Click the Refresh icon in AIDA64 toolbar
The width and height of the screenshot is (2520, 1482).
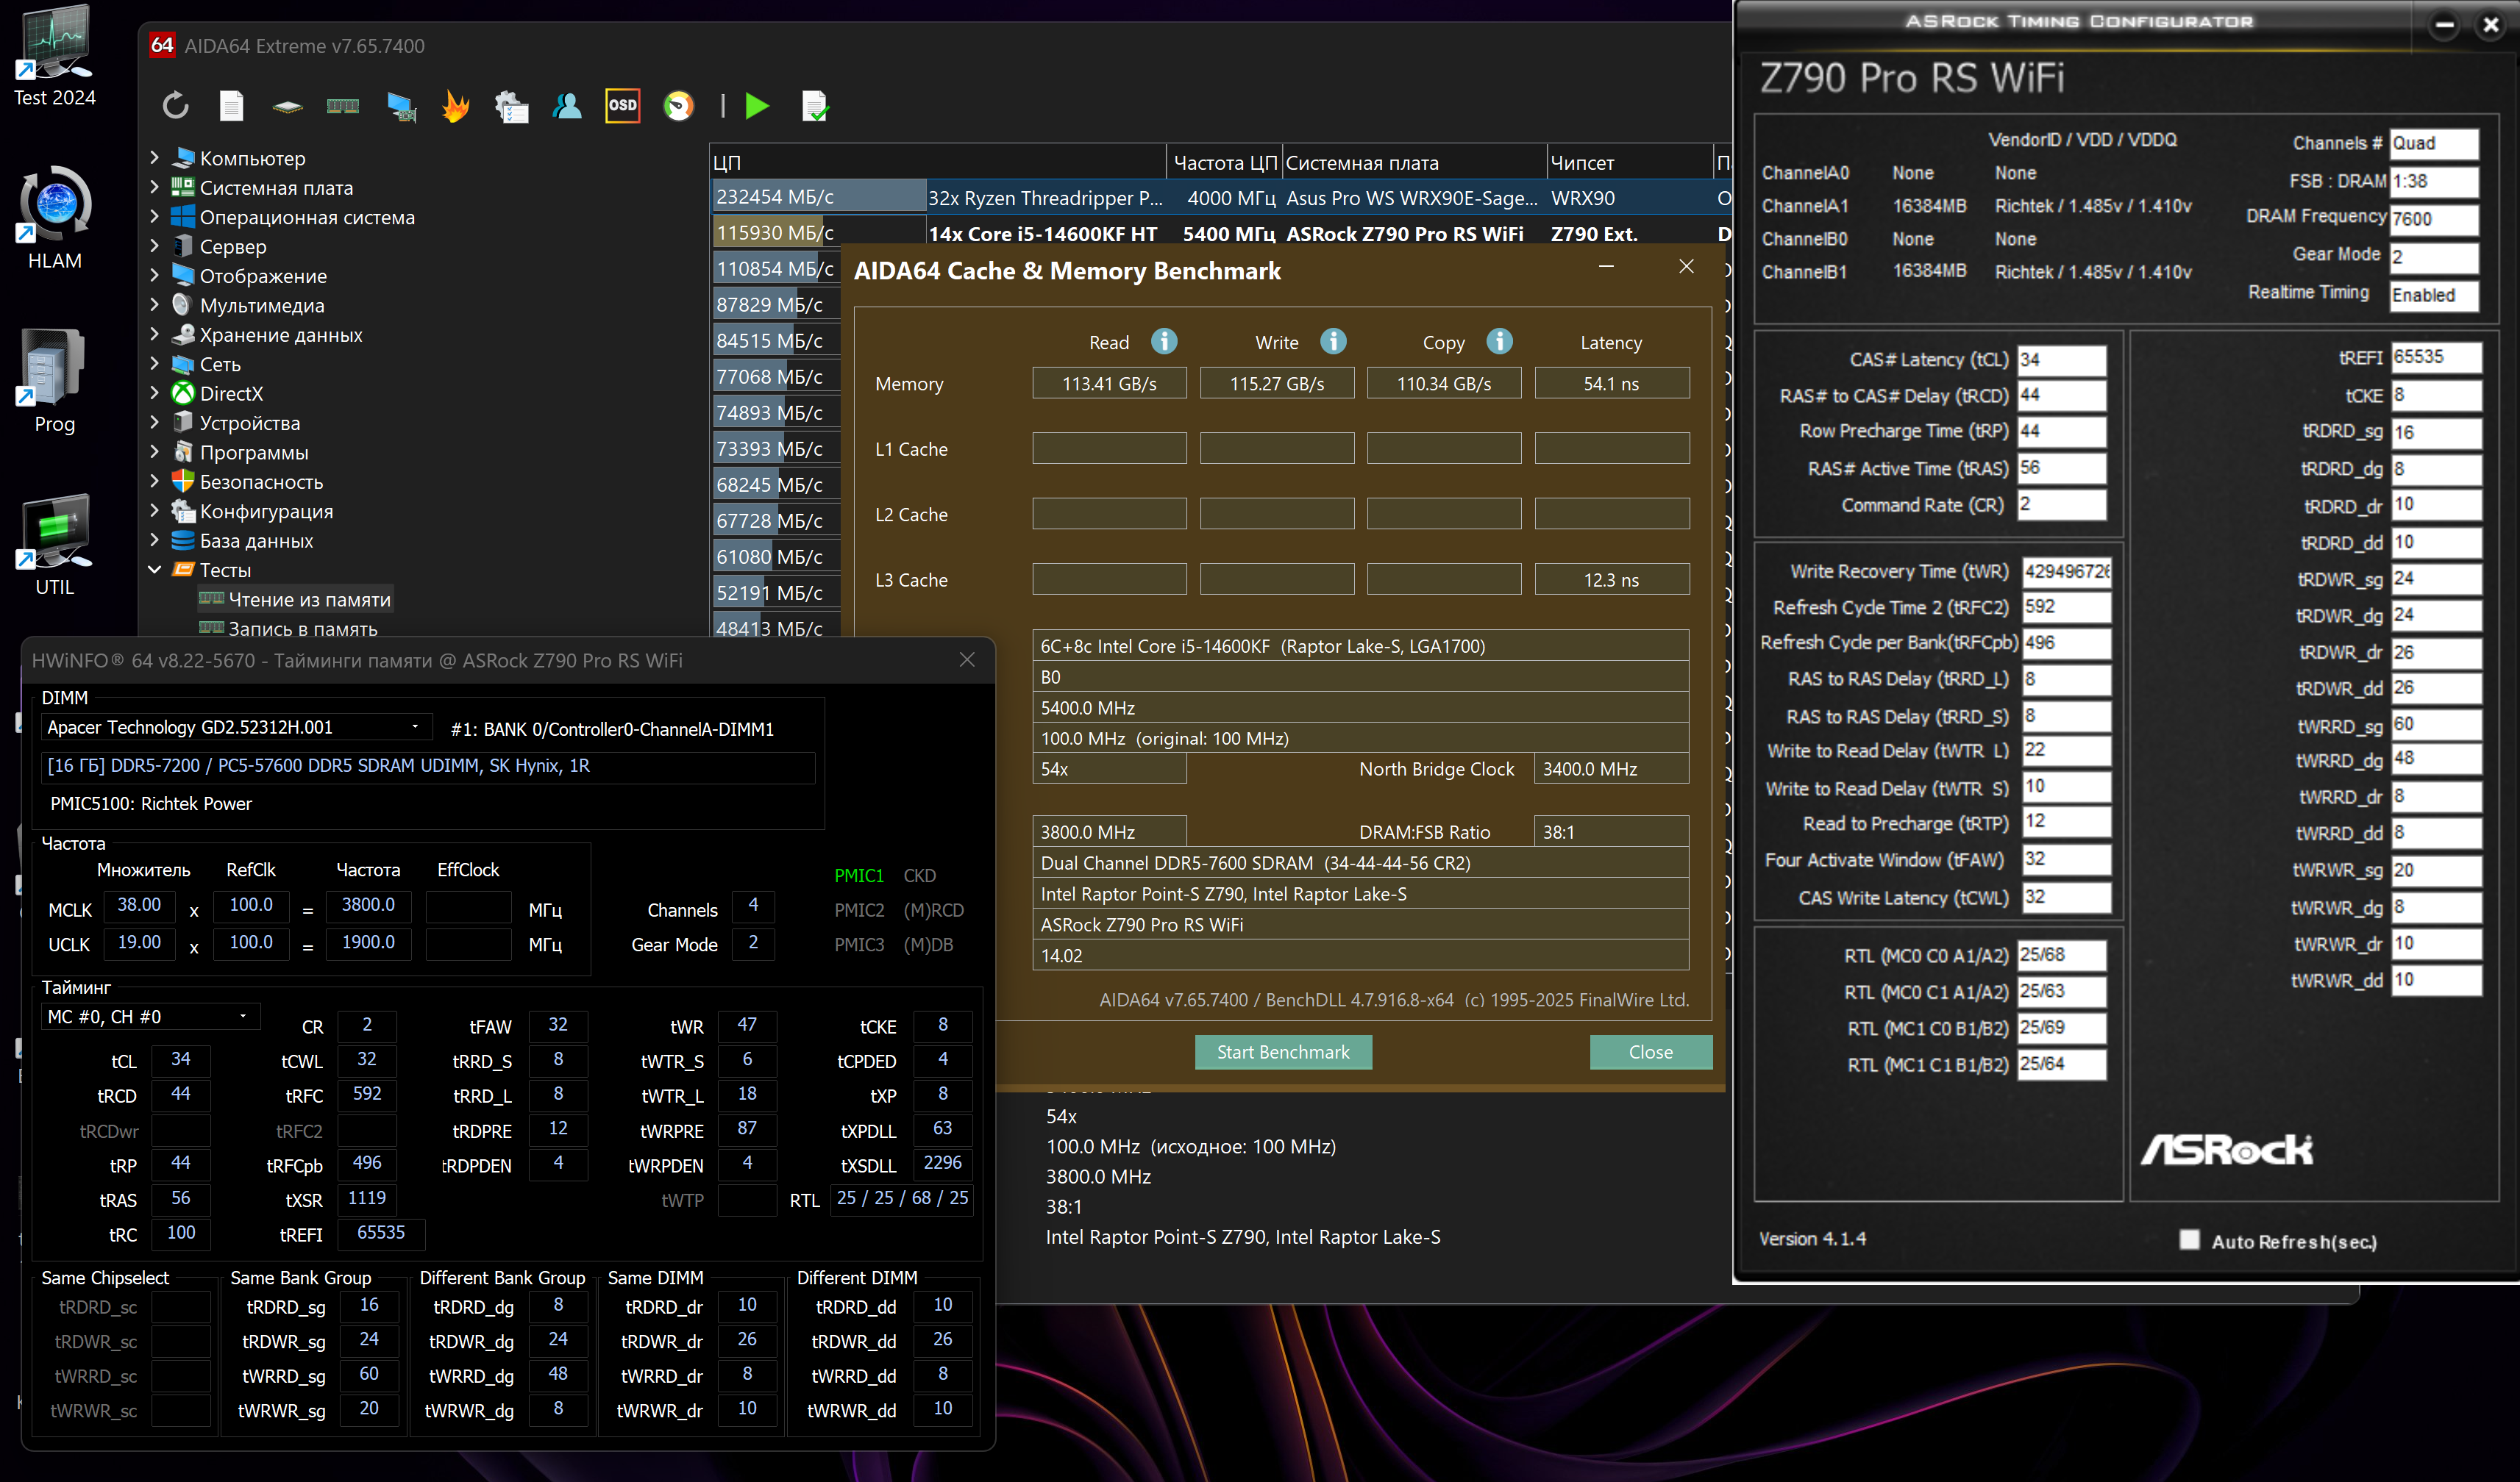(176, 105)
